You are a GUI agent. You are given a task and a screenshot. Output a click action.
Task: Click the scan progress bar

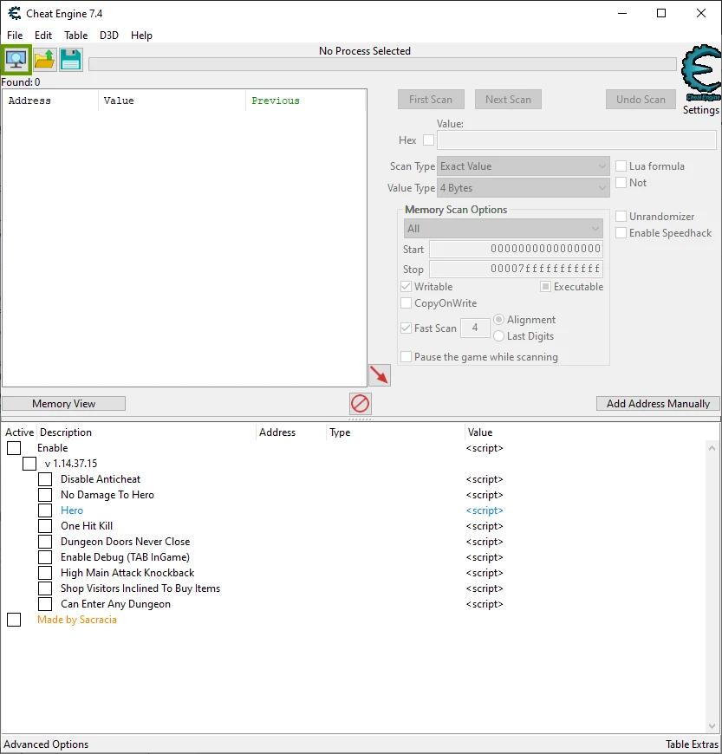(382, 64)
